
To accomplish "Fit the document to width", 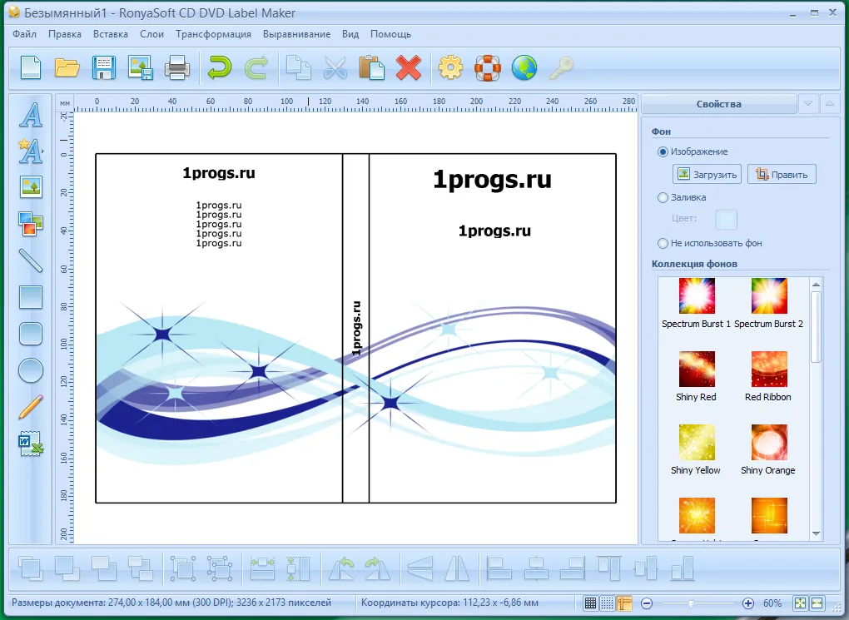I will click(817, 603).
